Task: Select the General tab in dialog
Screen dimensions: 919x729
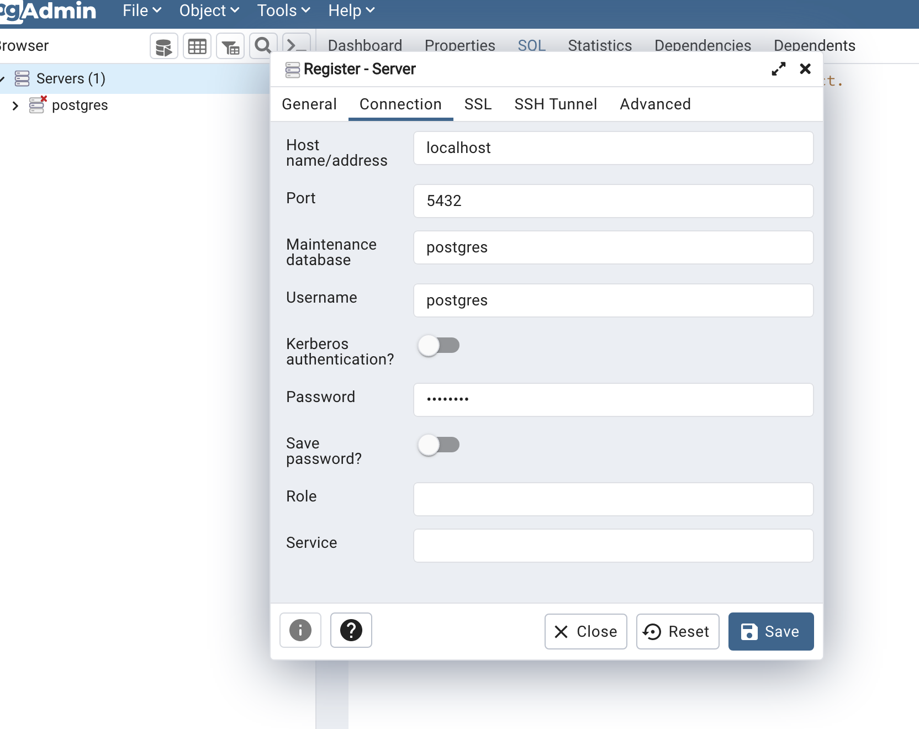Action: tap(309, 104)
